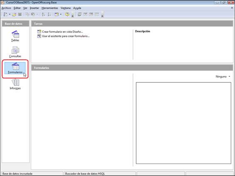This screenshot has width=235, height=176.
Task: Expand the Form icon dropdown arrow
Action: point(61,14)
